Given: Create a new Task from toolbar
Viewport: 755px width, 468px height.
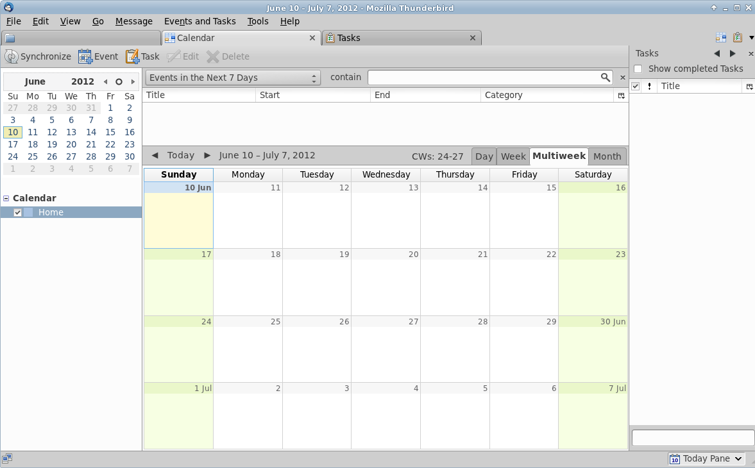Looking at the screenshot, I should pos(142,56).
